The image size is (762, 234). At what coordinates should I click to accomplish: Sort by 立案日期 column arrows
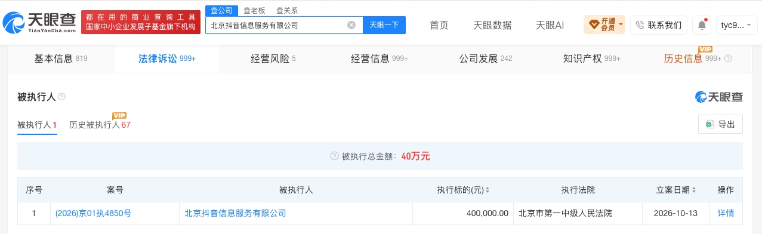695,190
